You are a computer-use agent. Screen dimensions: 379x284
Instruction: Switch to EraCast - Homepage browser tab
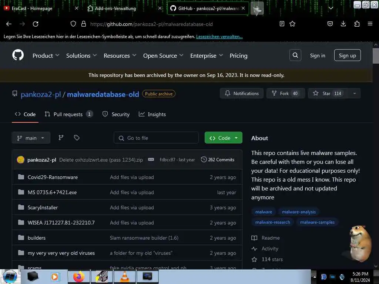[x=41, y=9]
